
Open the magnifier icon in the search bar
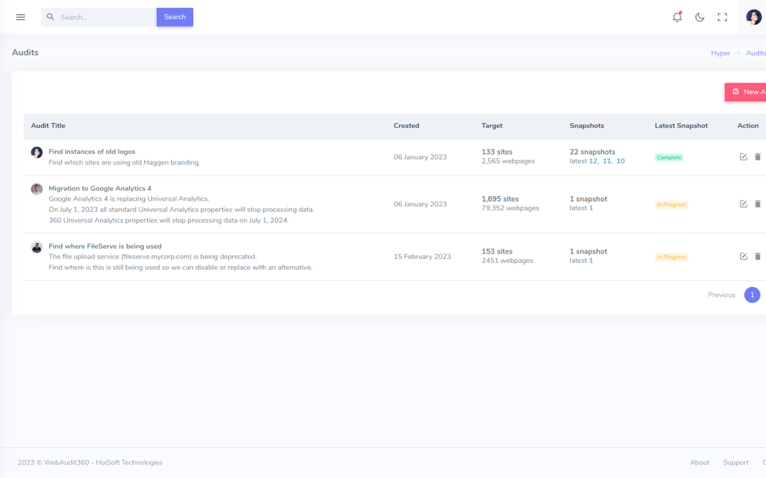(x=50, y=16)
